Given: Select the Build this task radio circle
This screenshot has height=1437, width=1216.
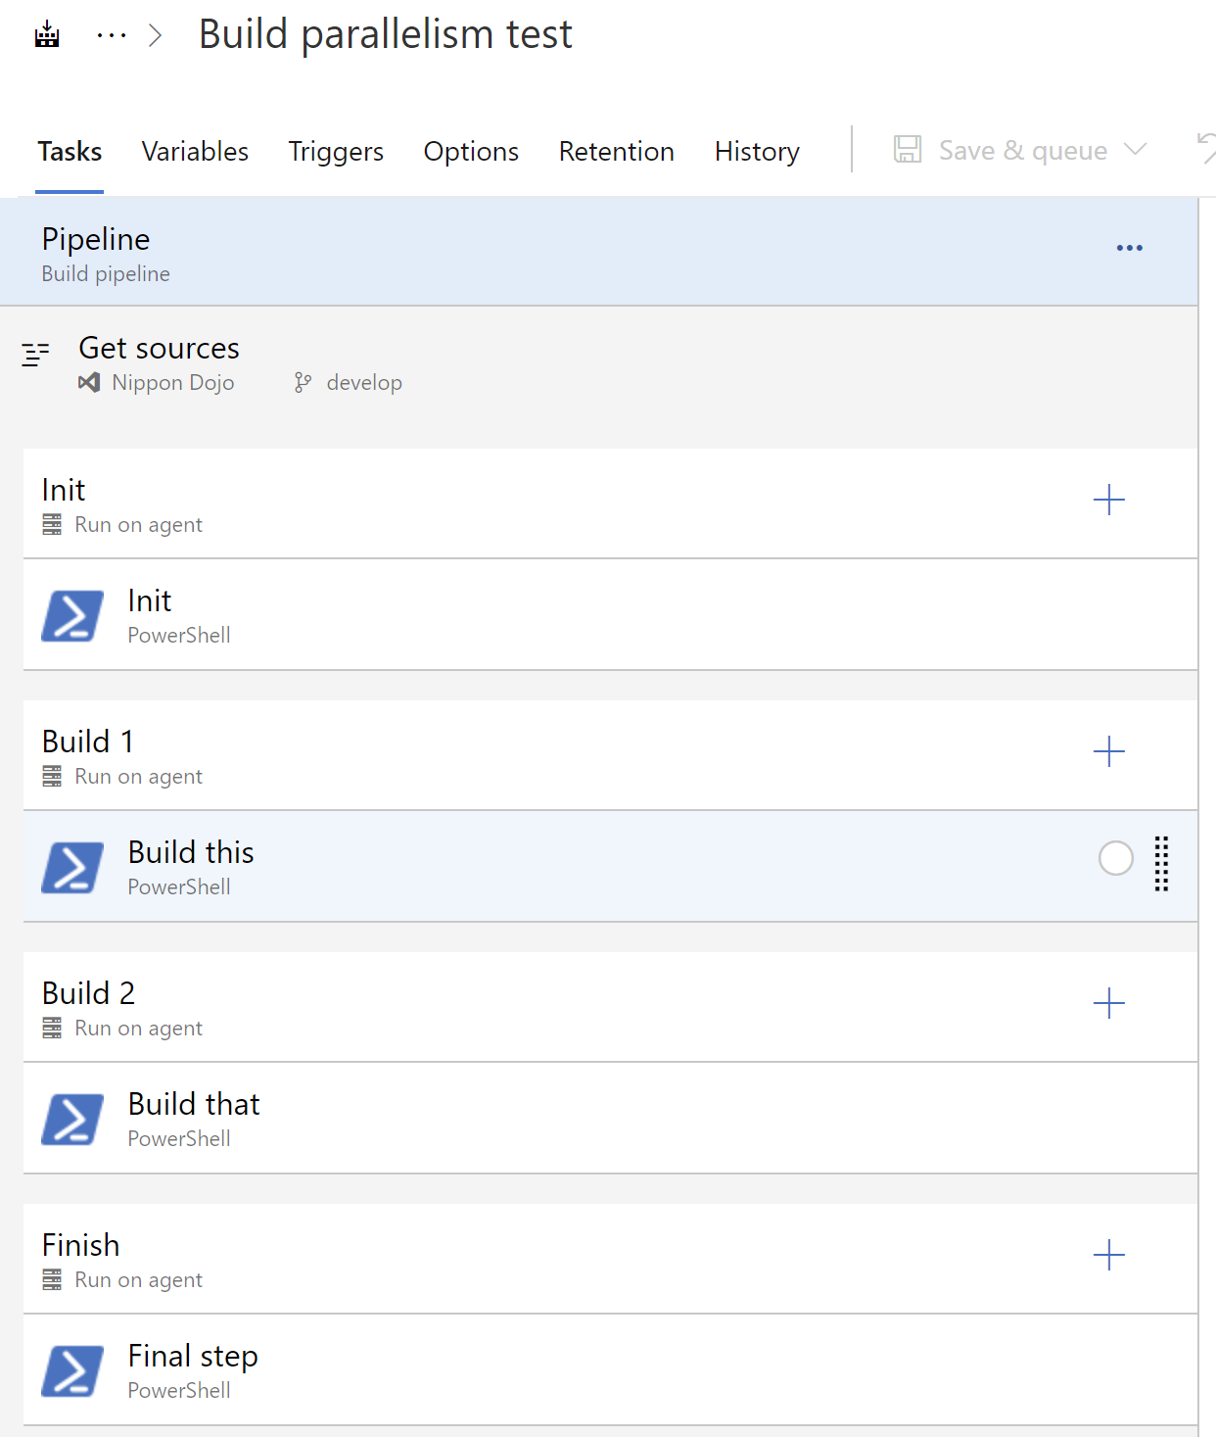Looking at the screenshot, I should point(1115,858).
